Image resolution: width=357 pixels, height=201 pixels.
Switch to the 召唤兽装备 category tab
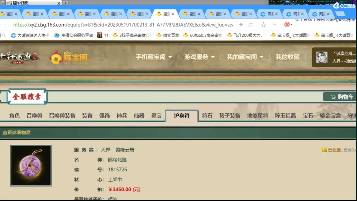(x=62, y=116)
